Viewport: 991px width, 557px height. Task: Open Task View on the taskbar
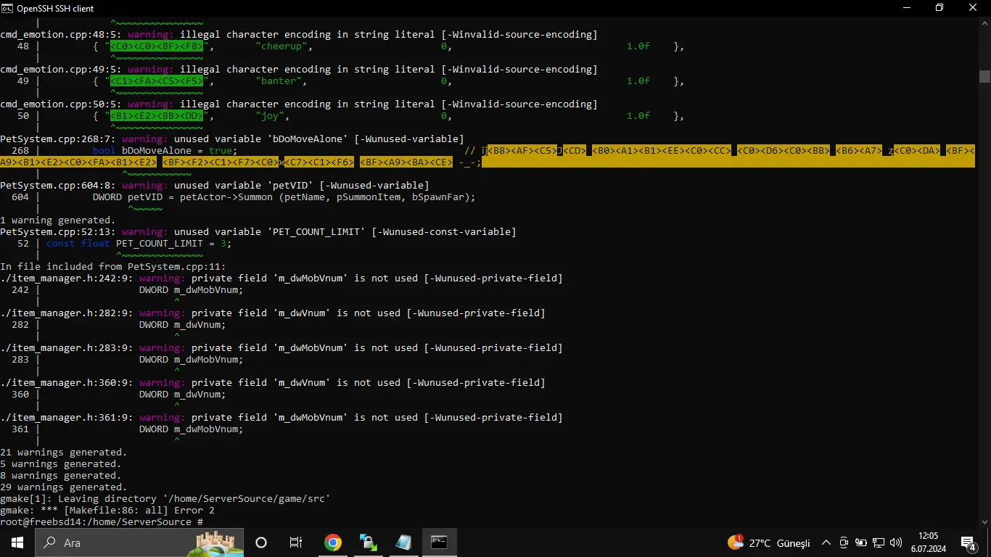pos(296,542)
